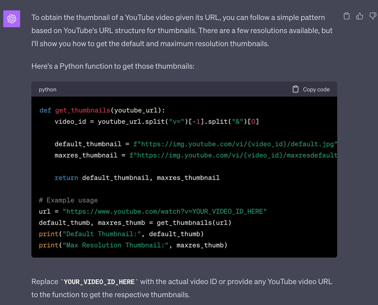Click the maxres_thumbnail f-string URL line
The width and height of the screenshot is (378, 305).
196,155
